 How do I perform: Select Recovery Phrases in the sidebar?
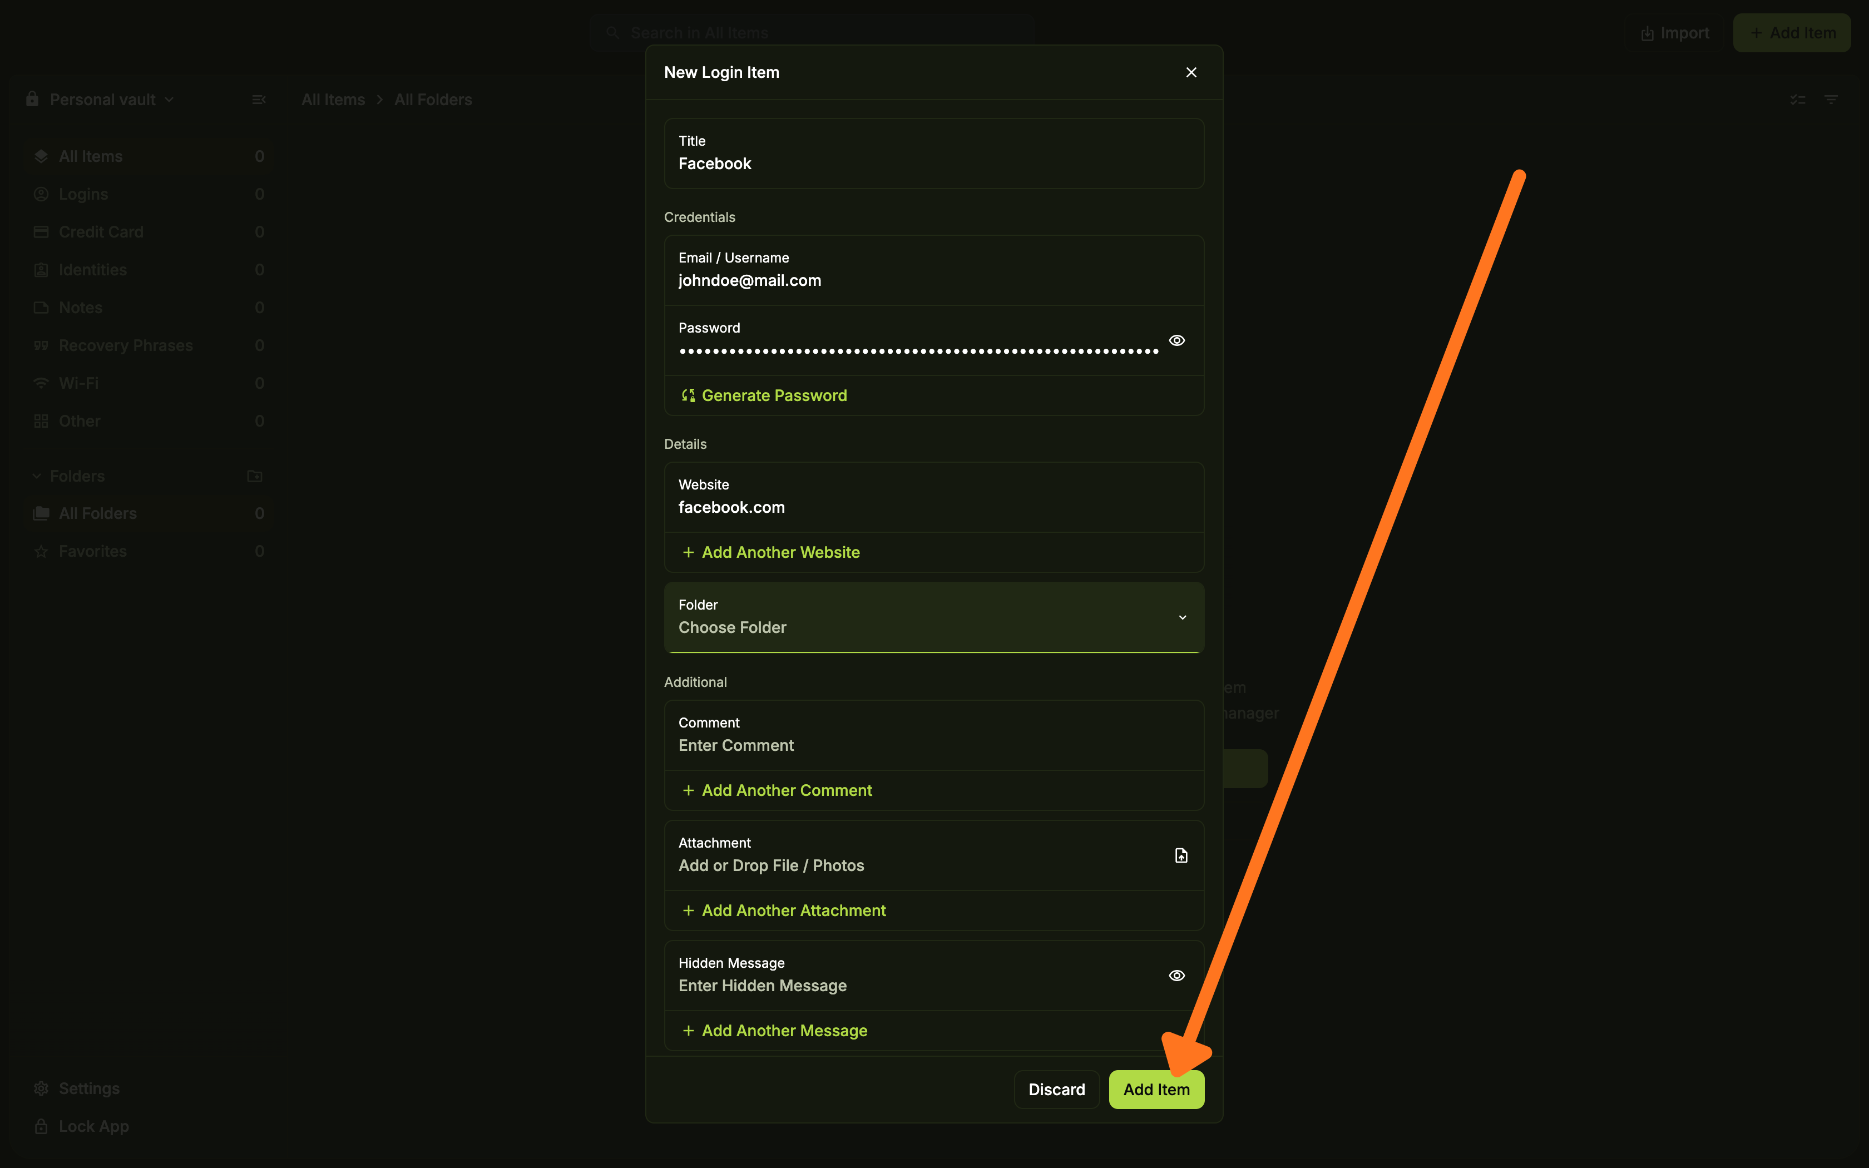pos(126,345)
